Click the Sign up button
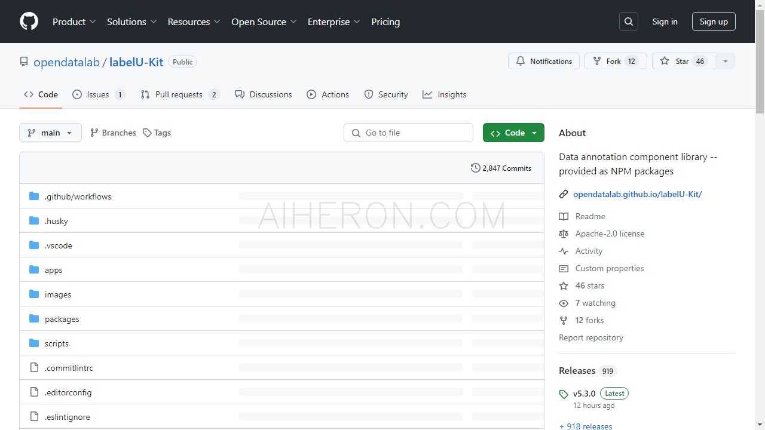Viewport: 765px width, 430px height. pos(714,21)
